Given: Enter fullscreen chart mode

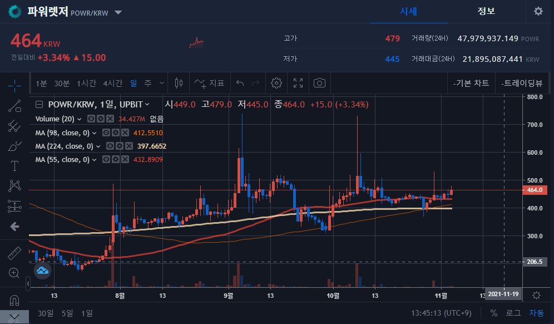Looking at the screenshot, I should (298, 83).
